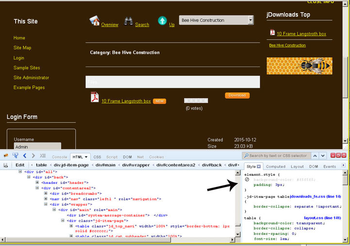
Task: Expand the table class="jd_top_navi" node
Action: tap(71, 226)
